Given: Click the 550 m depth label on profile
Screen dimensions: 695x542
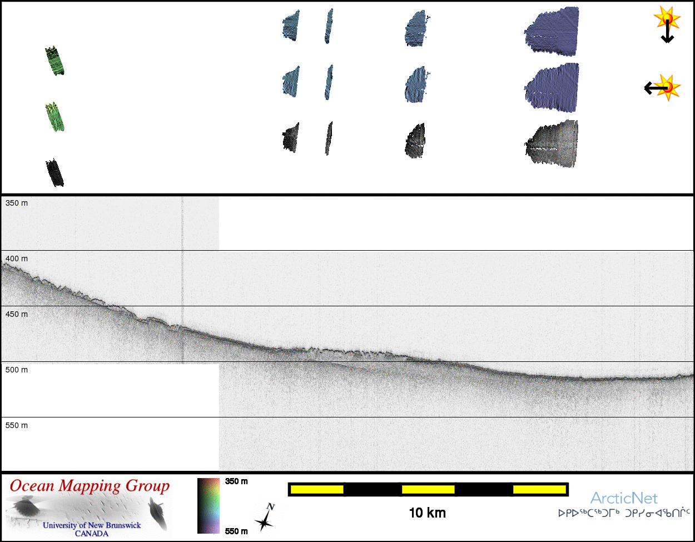Looking at the screenshot, I should coord(17,426).
